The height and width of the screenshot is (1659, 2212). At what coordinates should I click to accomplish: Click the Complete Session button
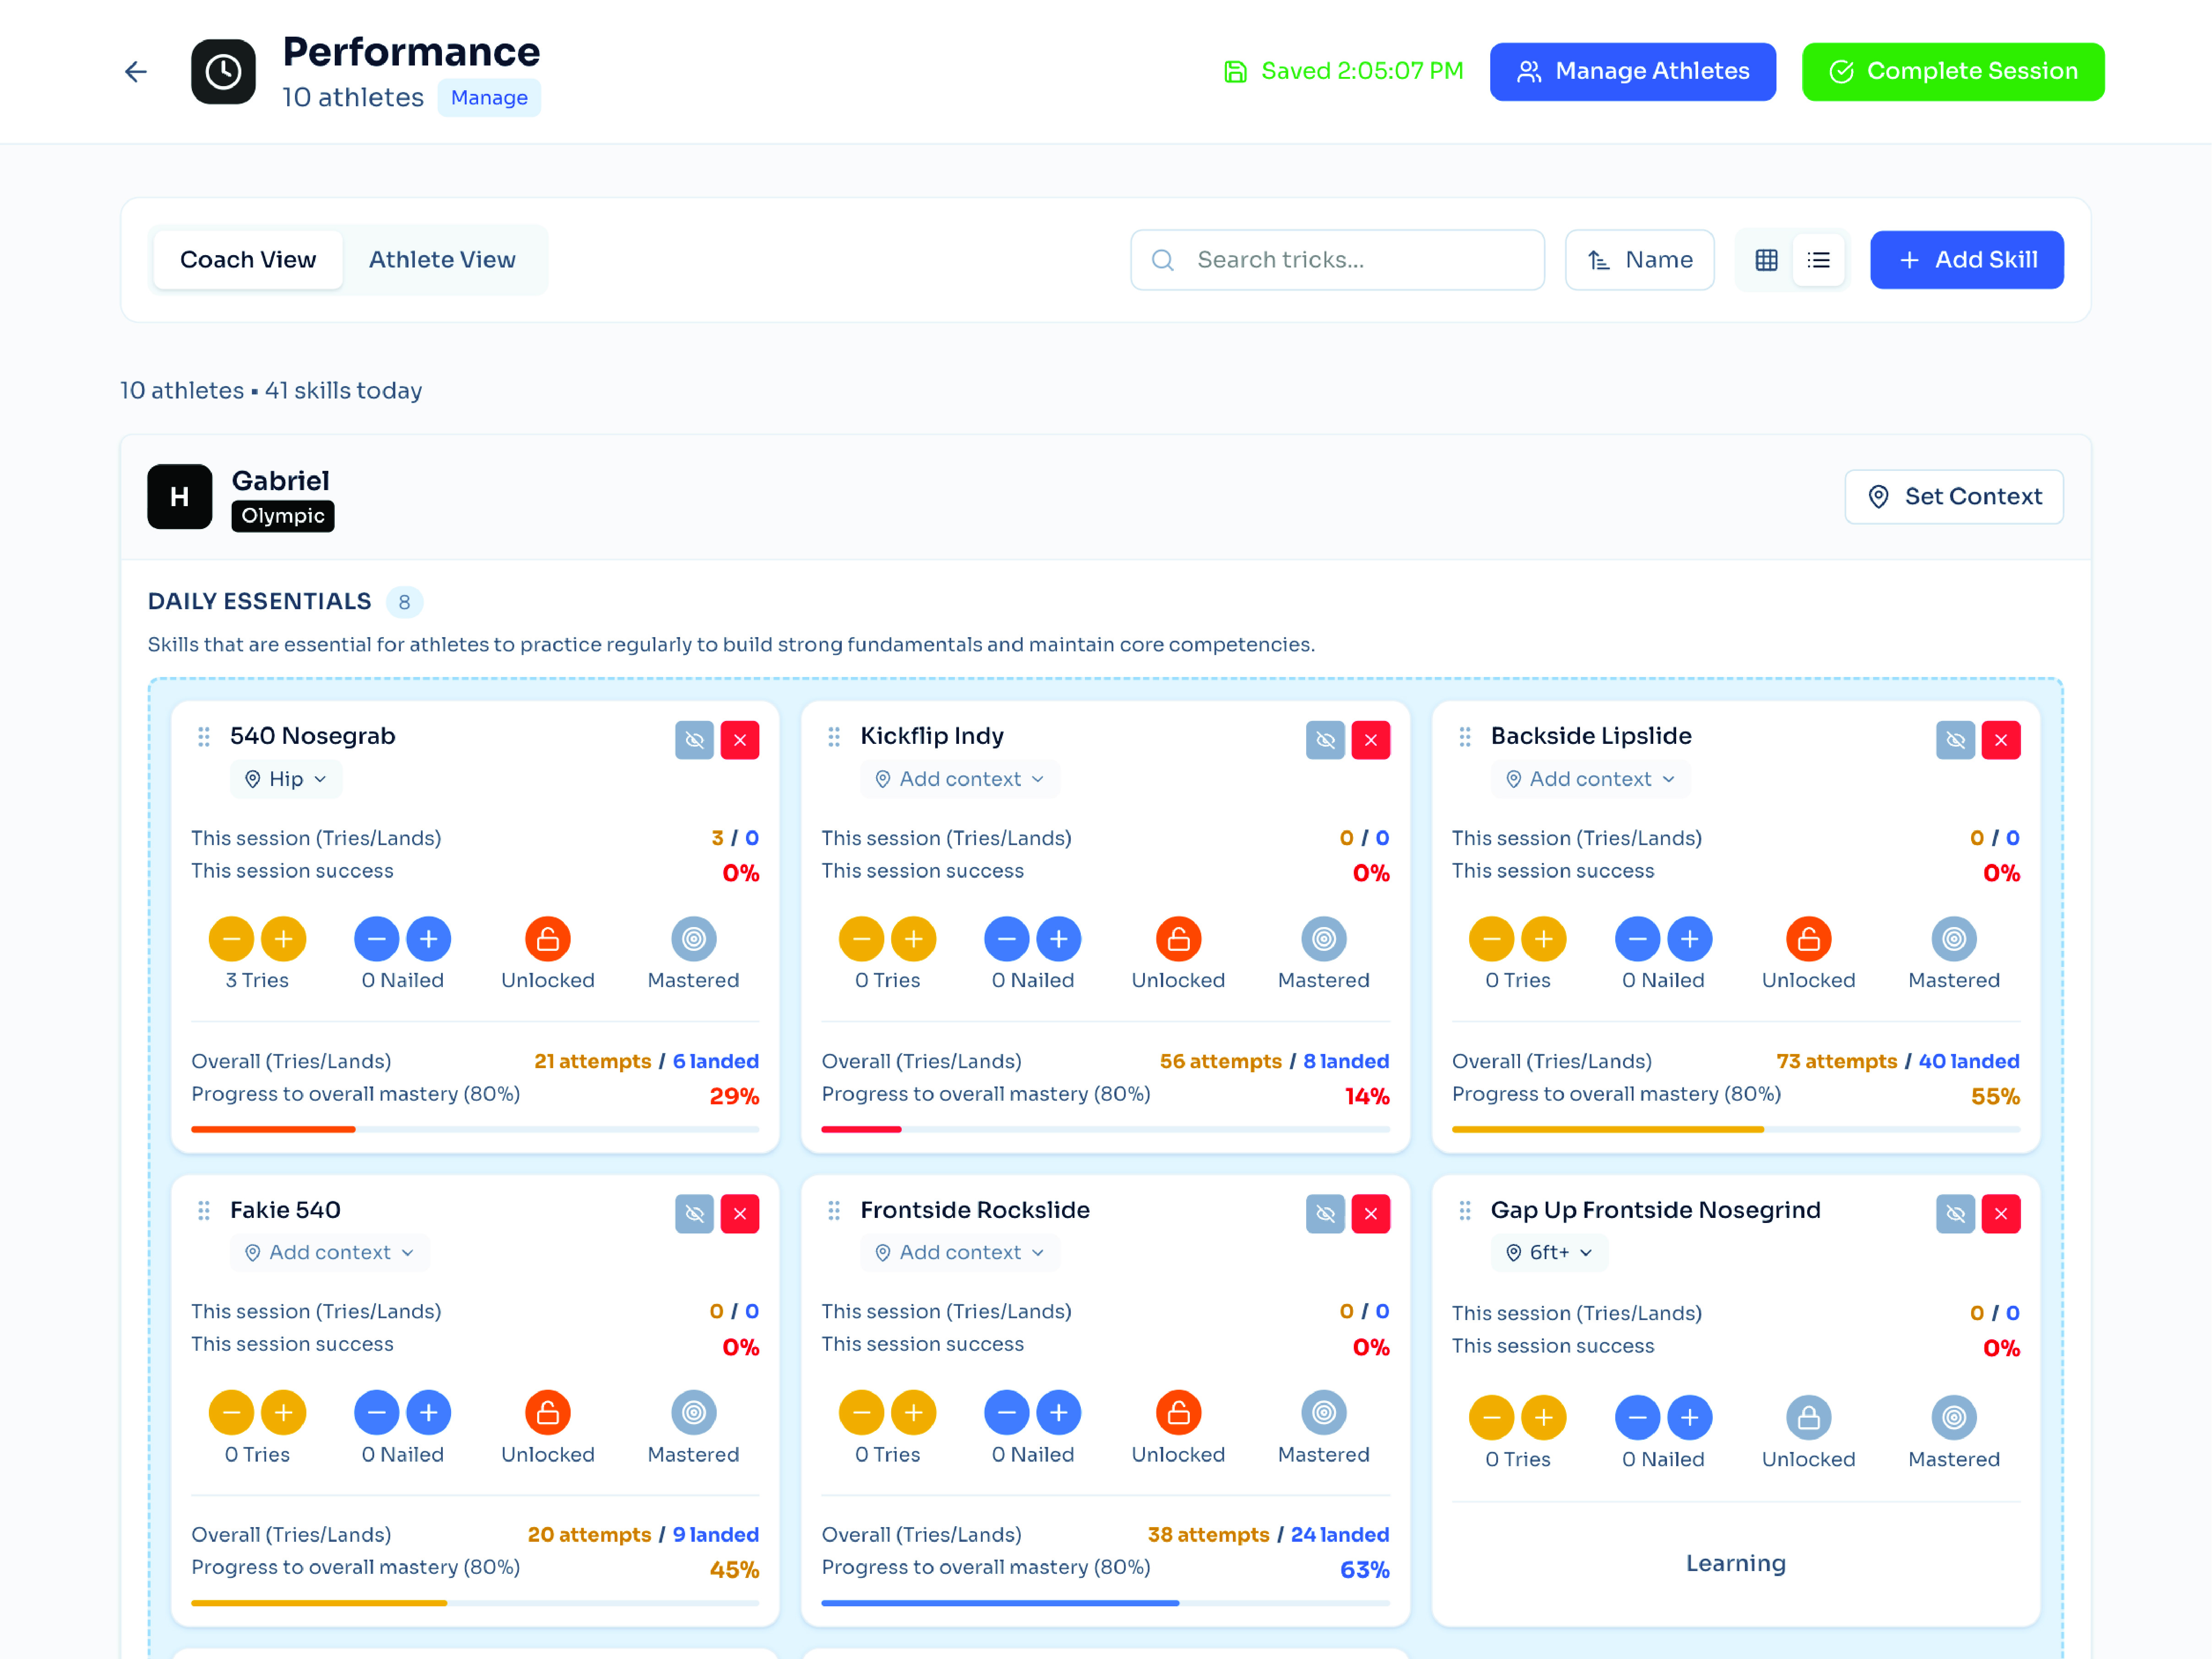pos(1952,72)
